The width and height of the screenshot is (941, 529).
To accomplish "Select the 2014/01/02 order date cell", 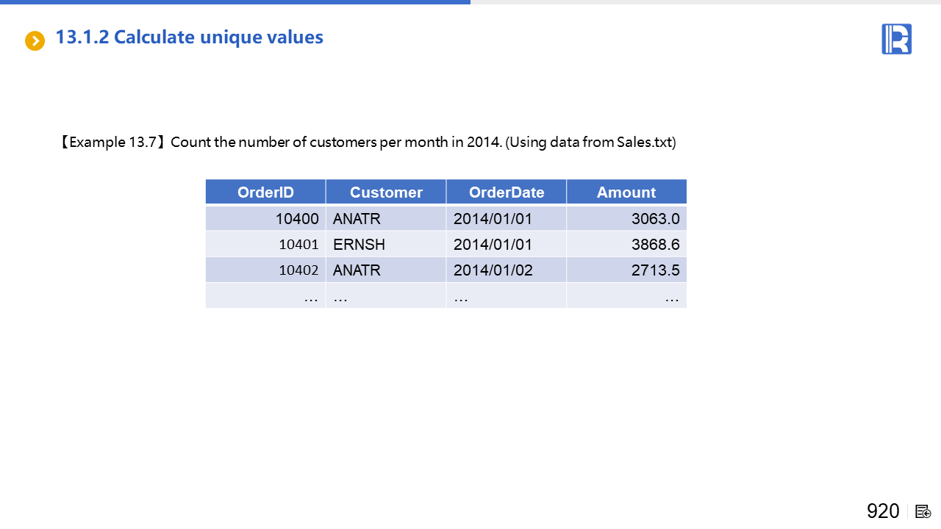I will click(507, 270).
